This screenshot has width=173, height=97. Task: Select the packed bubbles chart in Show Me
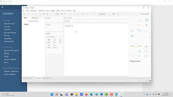(x=146, y=56)
